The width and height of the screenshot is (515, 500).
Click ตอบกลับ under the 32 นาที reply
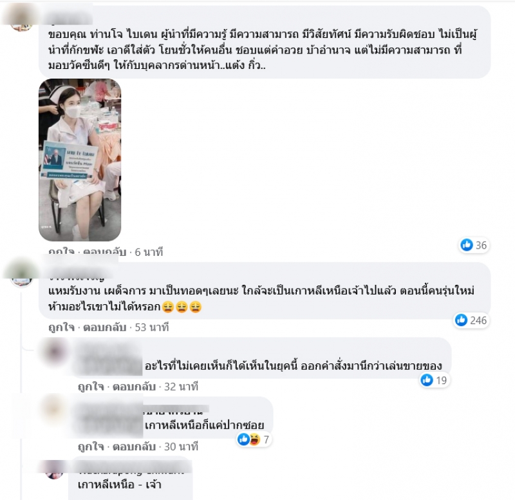[134, 387]
